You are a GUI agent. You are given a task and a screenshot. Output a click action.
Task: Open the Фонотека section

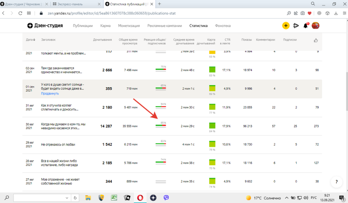[x=223, y=26]
